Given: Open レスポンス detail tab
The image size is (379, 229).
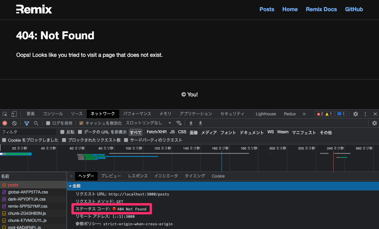Looking at the screenshot, I should pyautogui.click(x=138, y=176).
